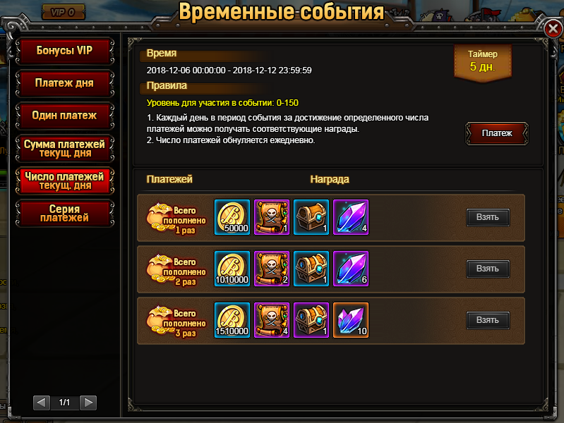Go to previous page with left arrow

click(x=42, y=403)
